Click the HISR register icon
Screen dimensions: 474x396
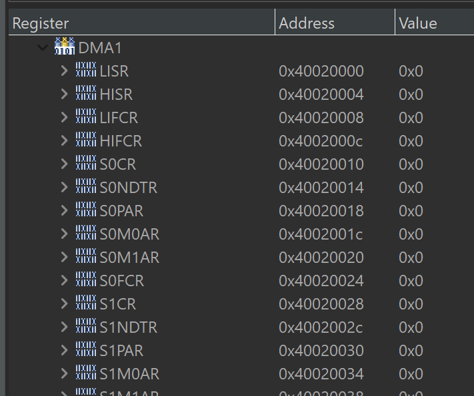[x=86, y=93]
